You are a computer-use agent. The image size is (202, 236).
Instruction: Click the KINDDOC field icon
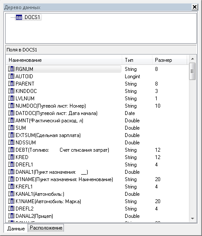pyautogui.click(x=11, y=91)
